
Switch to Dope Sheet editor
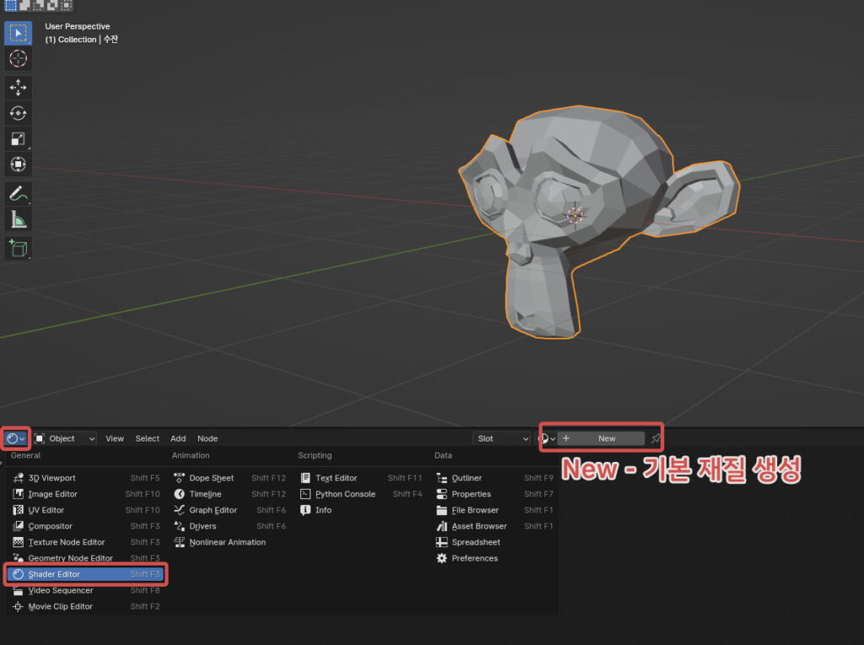pos(229,478)
